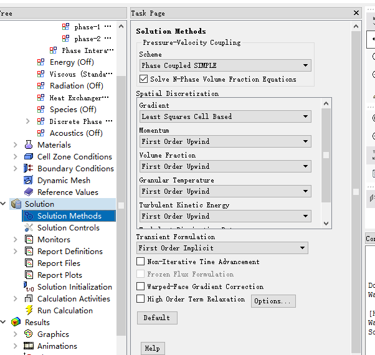Image resolution: width=375 pixels, height=355 pixels.
Task: Click the Materials flask icon
Action: [29, 145]
